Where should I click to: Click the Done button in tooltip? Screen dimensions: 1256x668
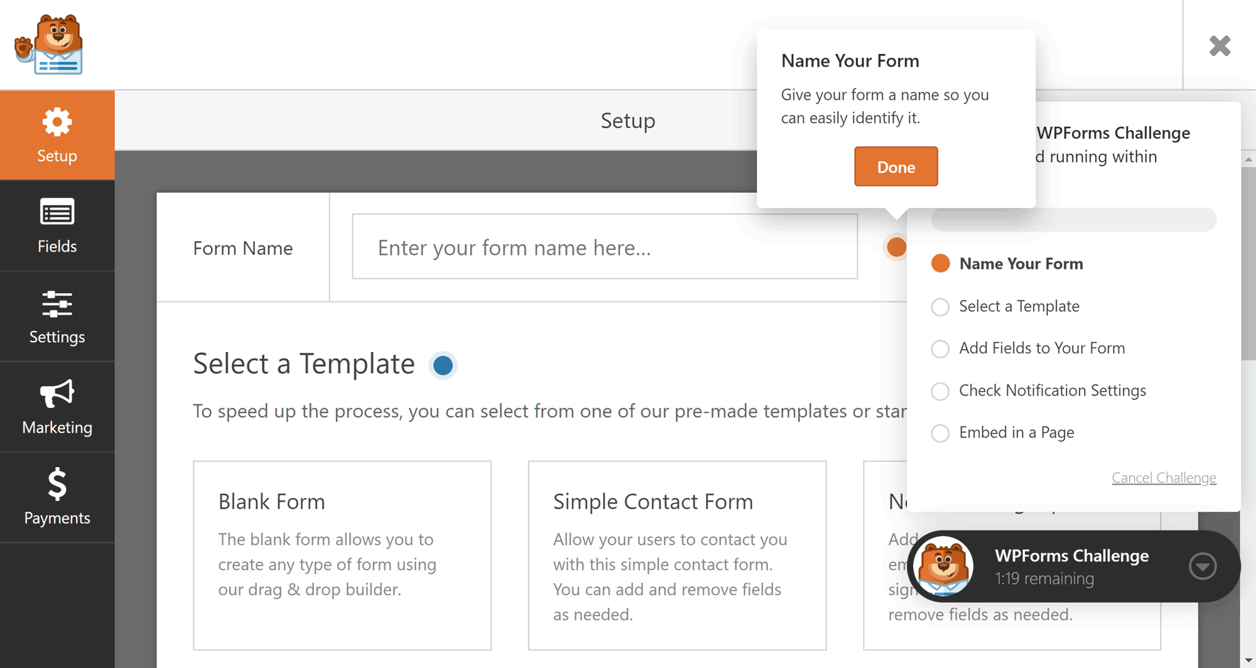click(896, 167)
